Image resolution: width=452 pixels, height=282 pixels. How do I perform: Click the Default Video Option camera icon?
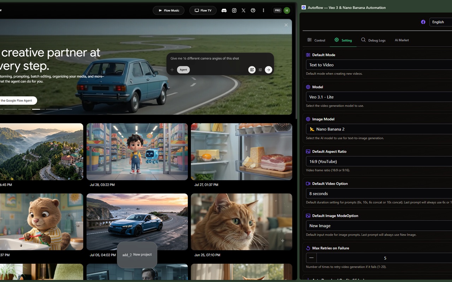coord(308,184)
